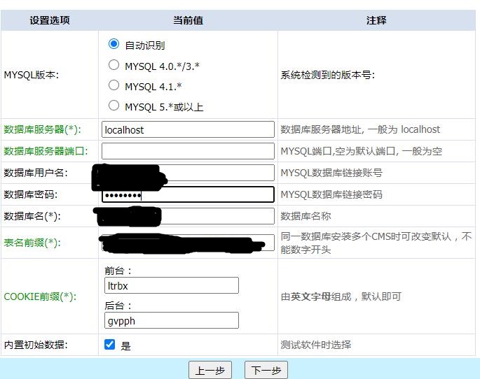Click the database password field

(188, 194)
